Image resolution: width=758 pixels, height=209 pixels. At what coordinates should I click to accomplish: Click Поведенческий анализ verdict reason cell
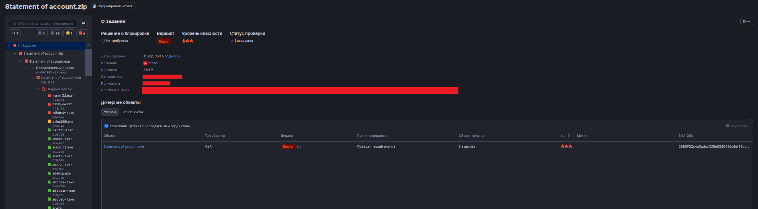coord(376,146)
